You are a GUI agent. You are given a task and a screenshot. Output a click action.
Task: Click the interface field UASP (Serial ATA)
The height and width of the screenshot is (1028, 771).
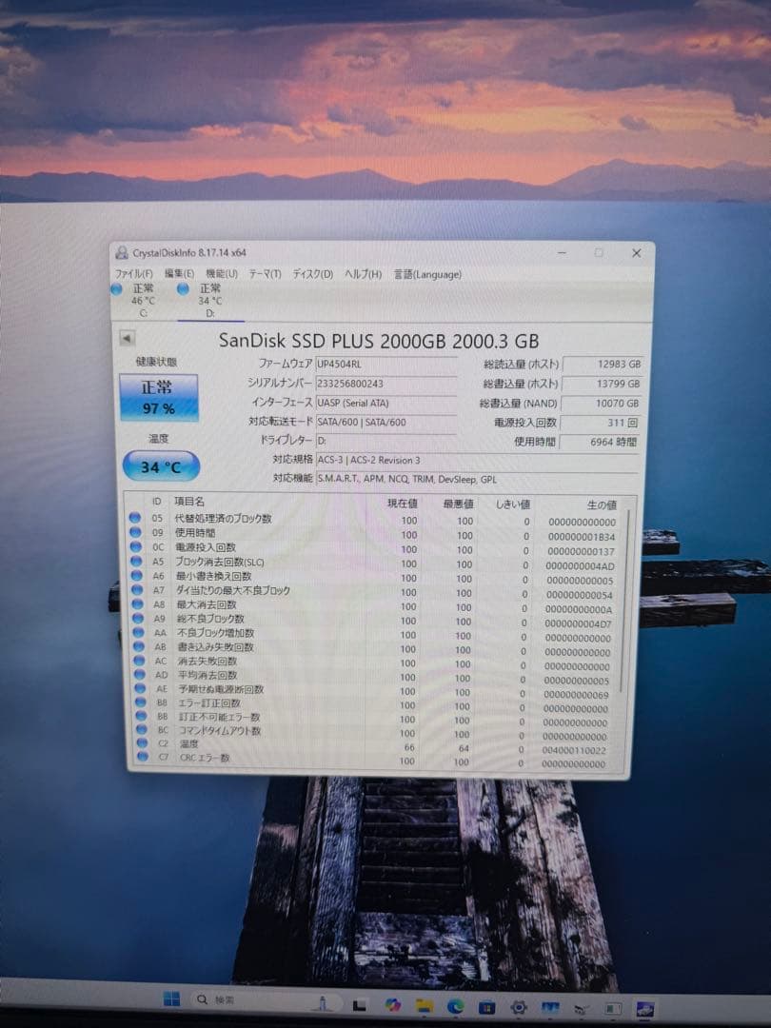tap(385, 404)
